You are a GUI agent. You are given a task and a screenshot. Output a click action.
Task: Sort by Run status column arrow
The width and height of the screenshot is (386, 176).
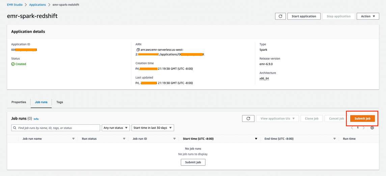pos(124,139)
